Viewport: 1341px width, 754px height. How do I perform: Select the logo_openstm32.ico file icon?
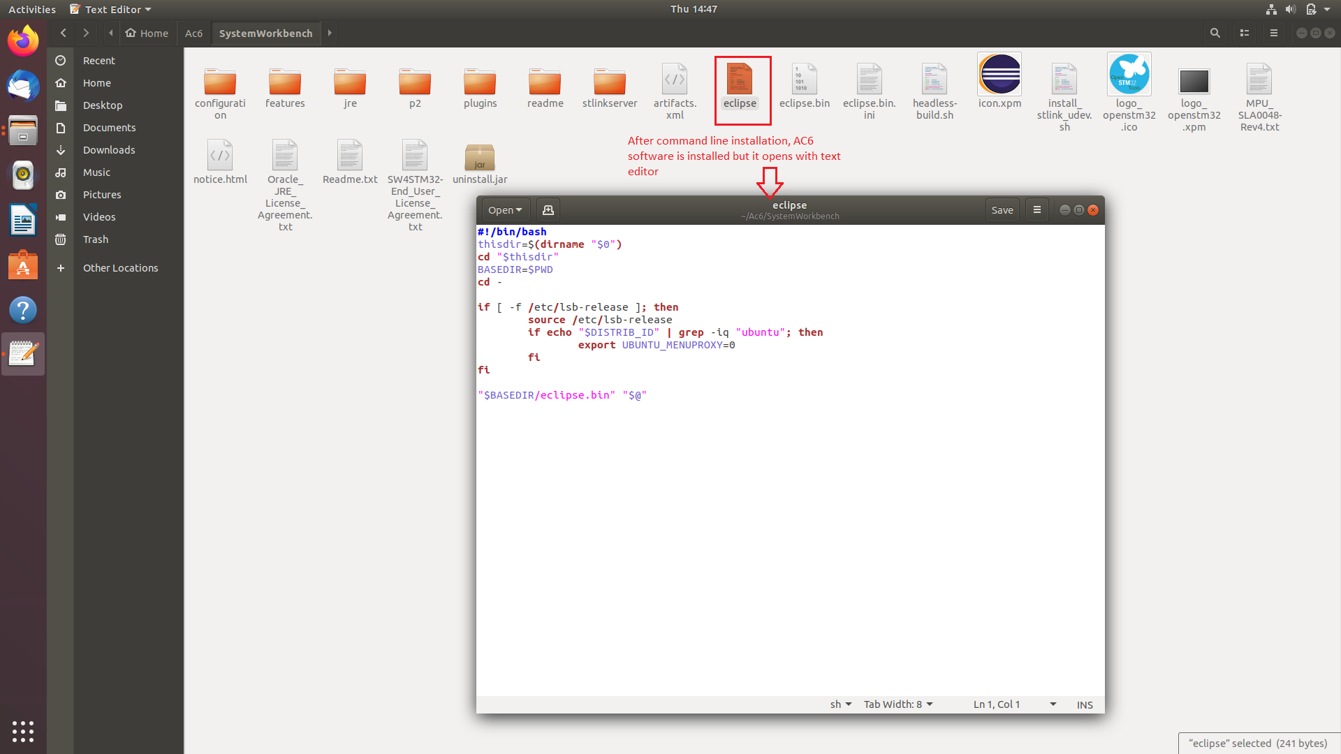(x=1129, y=75)
